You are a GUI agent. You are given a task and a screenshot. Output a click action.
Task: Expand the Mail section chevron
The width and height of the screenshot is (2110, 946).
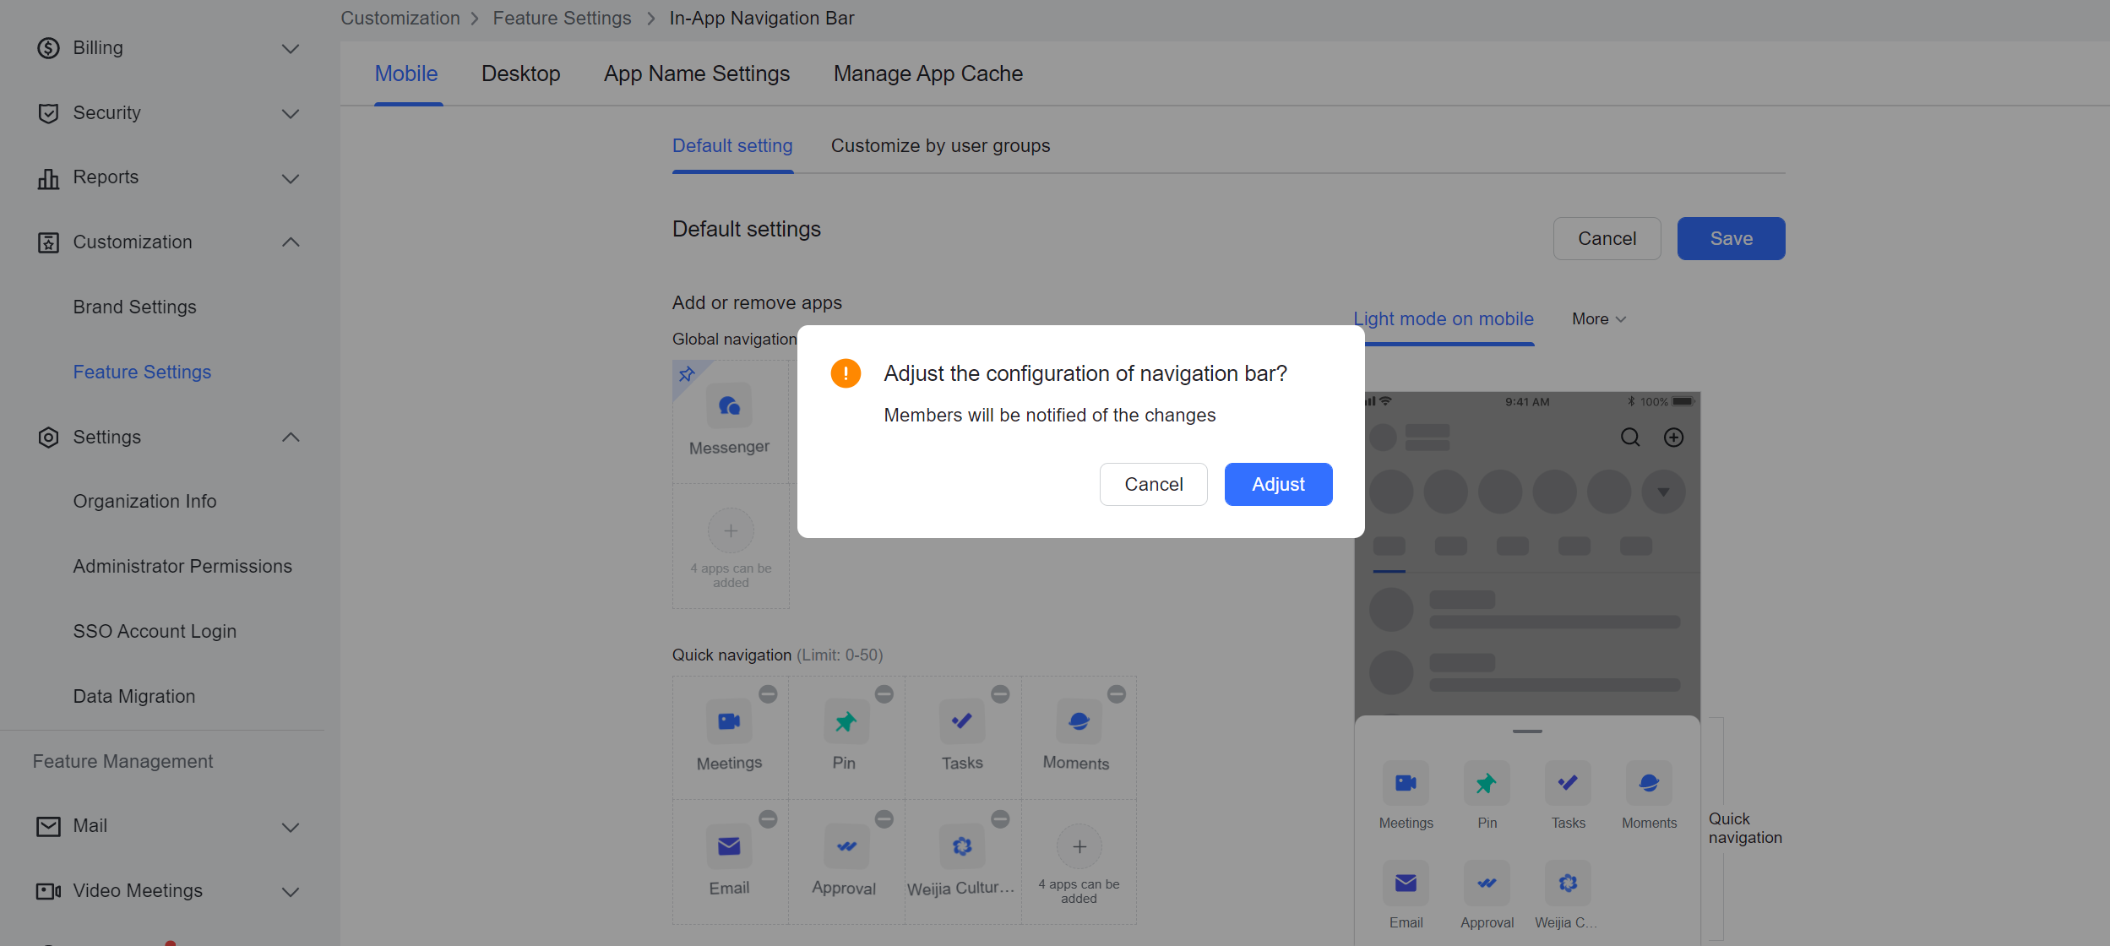point(291,827)
